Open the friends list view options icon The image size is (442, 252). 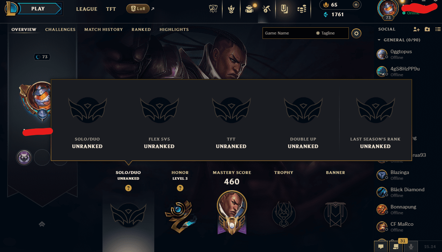point(438,29)
